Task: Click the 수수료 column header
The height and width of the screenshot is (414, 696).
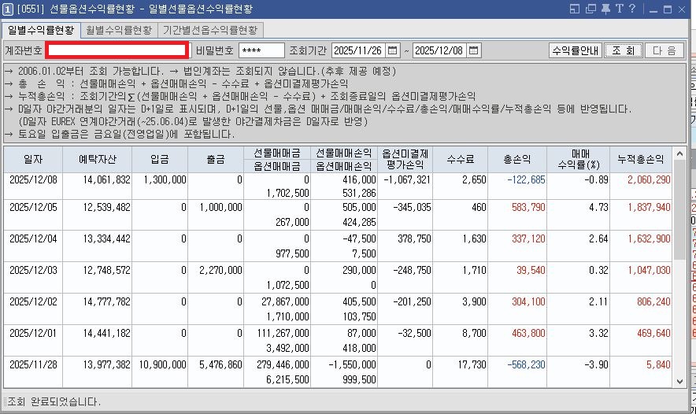Action: [461, 159]
